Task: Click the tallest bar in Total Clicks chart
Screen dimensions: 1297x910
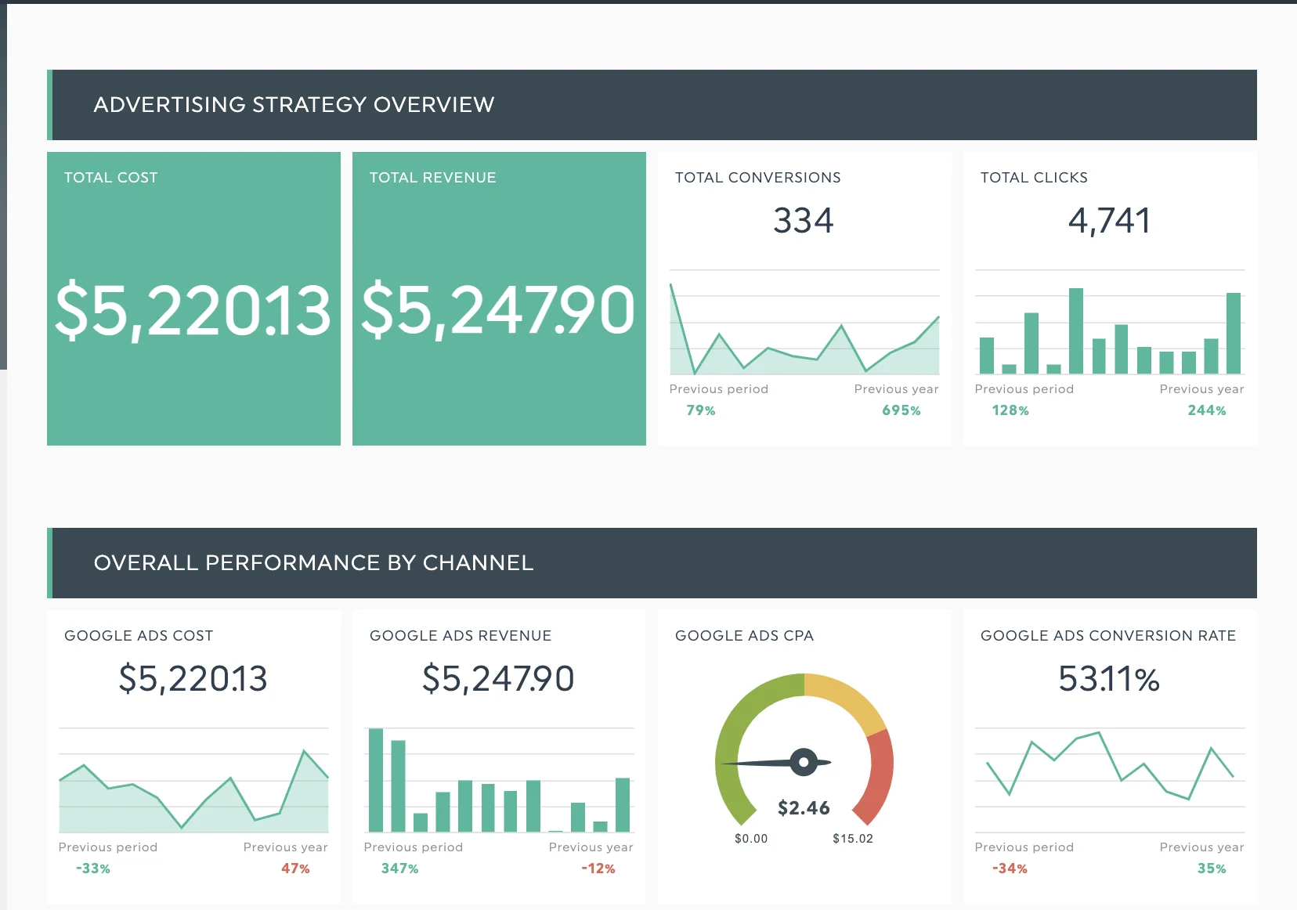Action: [1077, 329]
